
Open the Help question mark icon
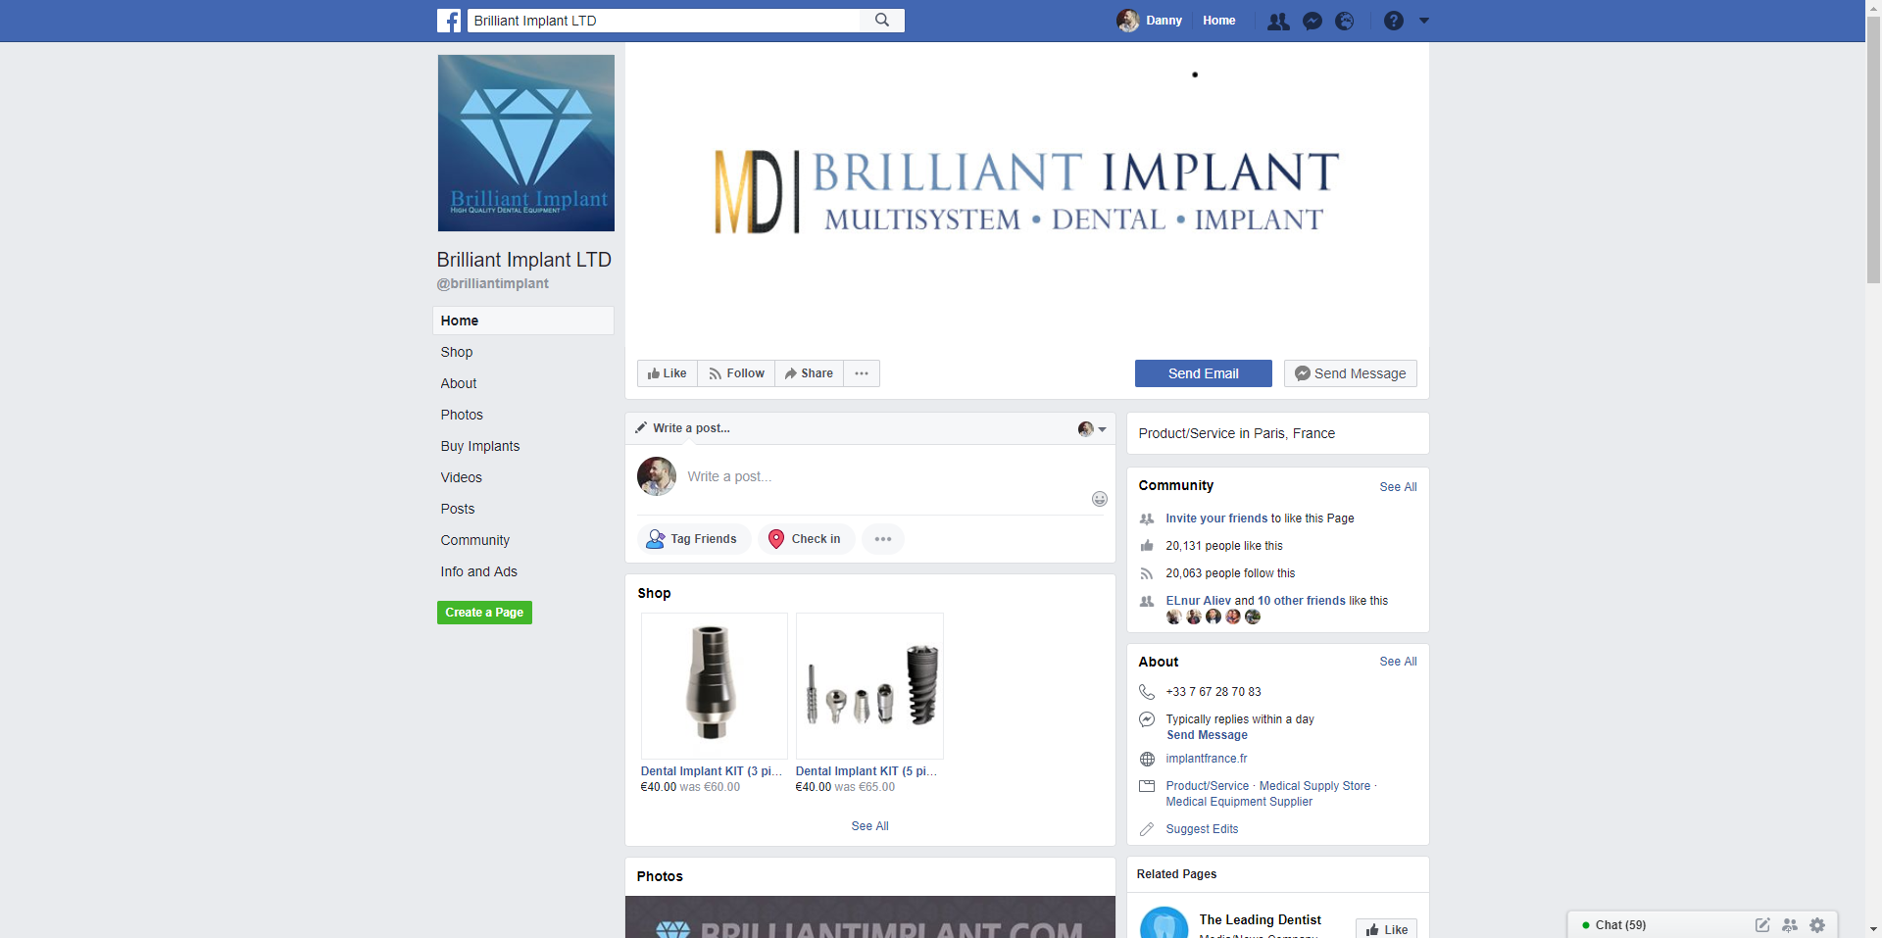1394,21
